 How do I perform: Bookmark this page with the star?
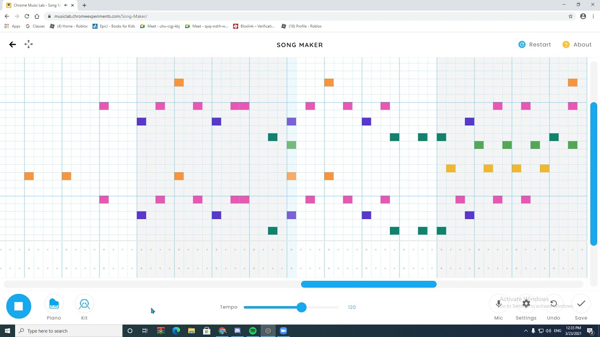click(570, 16)
